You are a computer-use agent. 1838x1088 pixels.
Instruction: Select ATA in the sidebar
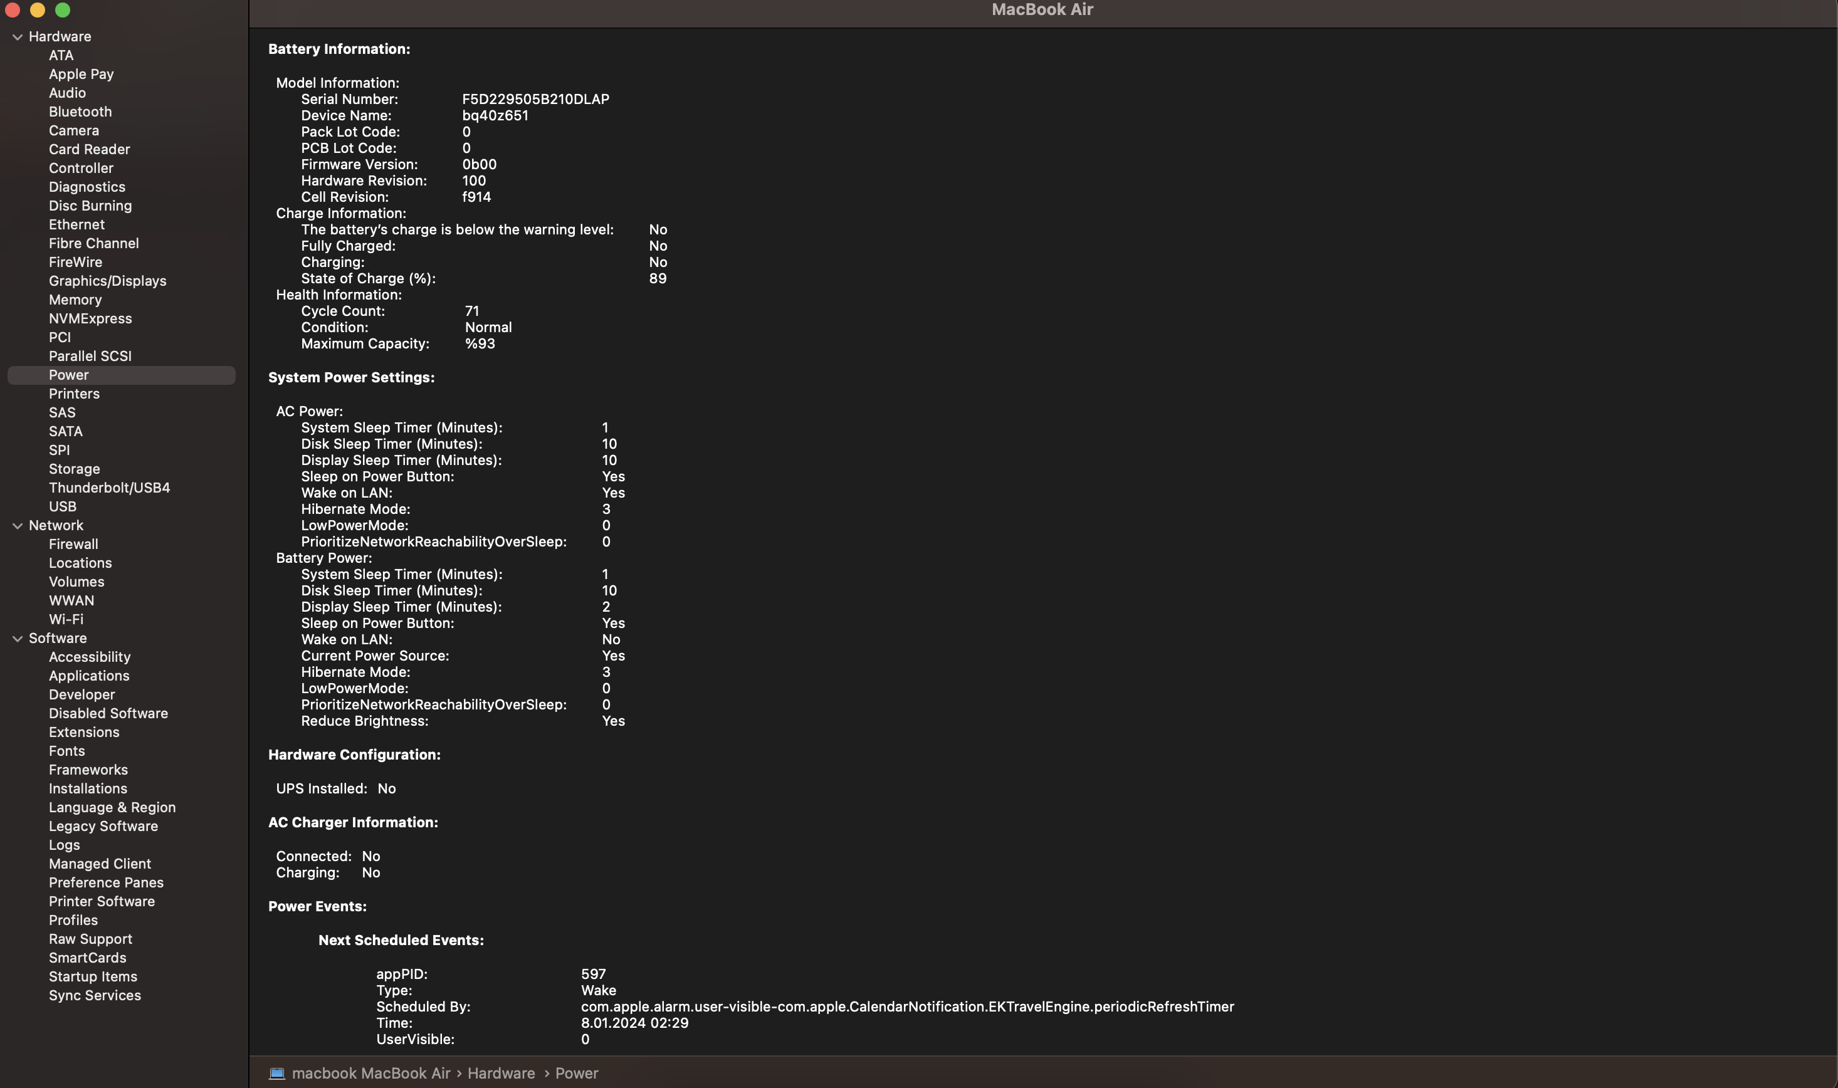point(61,55)
